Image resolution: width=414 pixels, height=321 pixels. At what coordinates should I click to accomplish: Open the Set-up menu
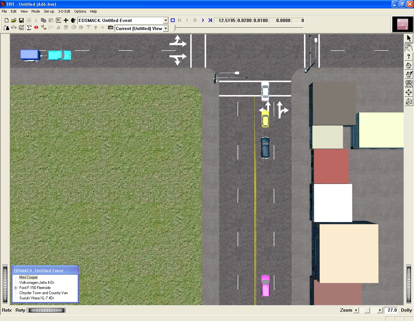pos(49,11)
